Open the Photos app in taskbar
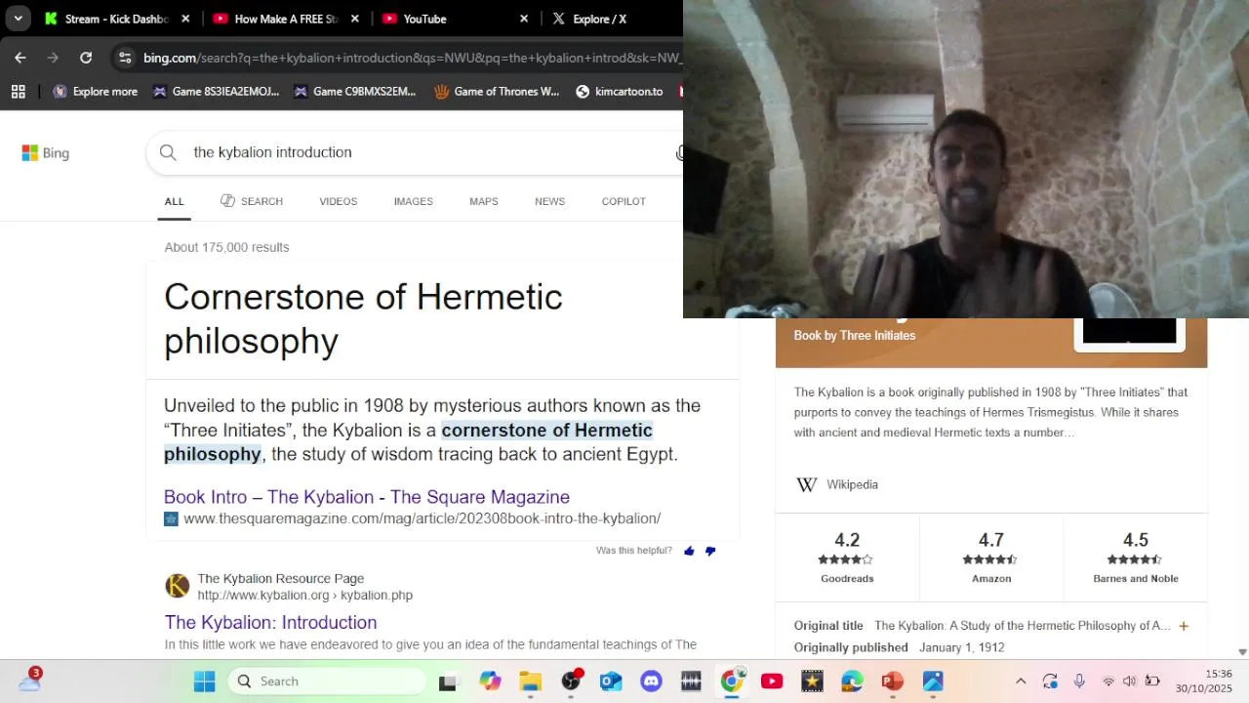The image size is (1249, 703). pos(933,682)
